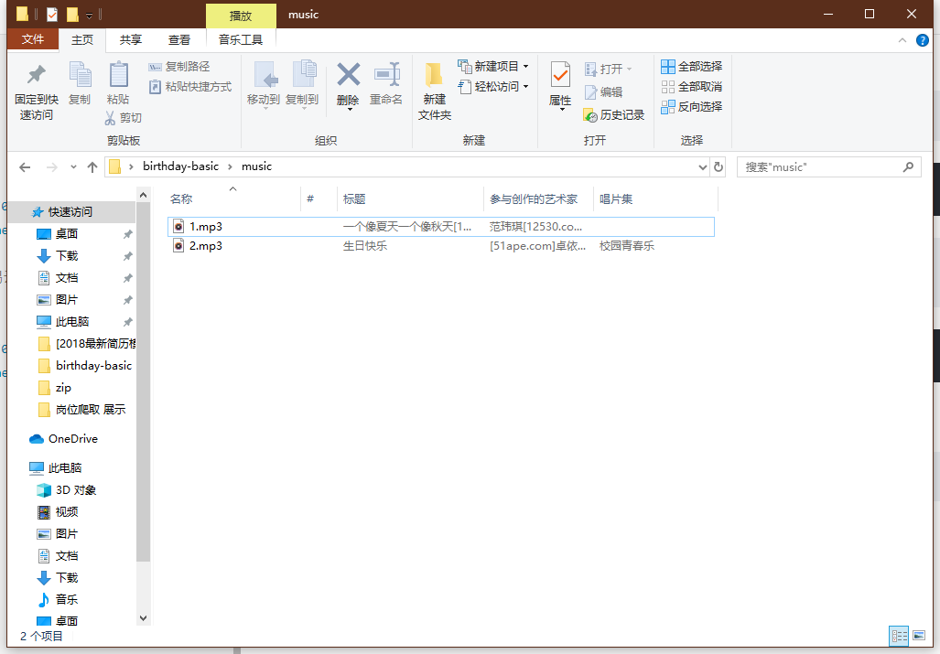940x654 pixels.
Task: Click the New Folder (新建文件夹) icon
Action: [434, 76]
